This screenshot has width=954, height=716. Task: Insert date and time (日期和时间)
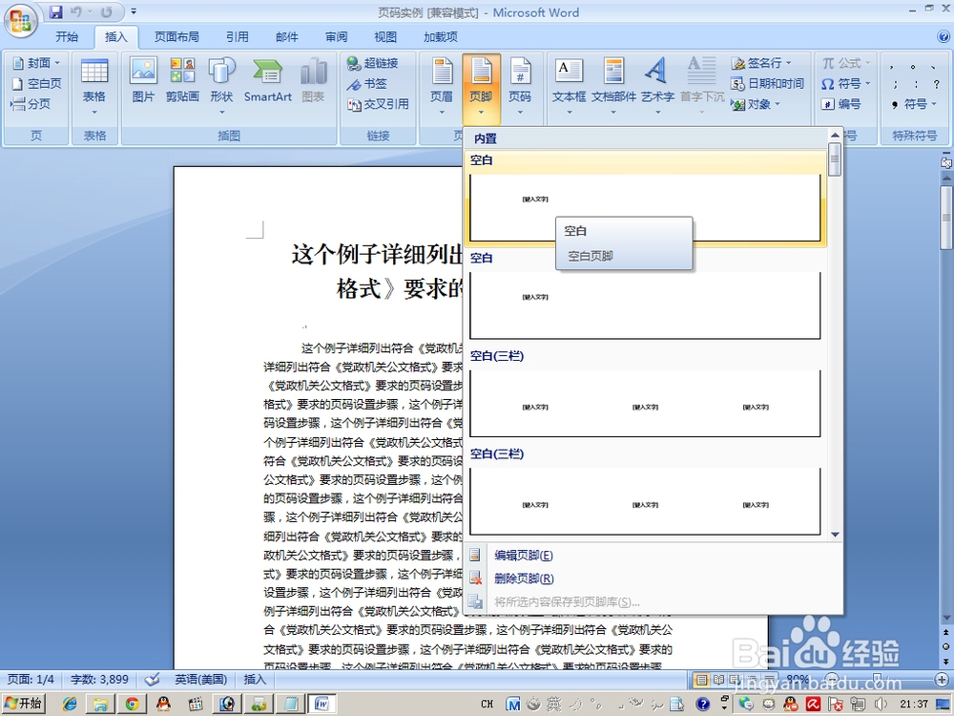pyautogui.click(x=768, y=83)
